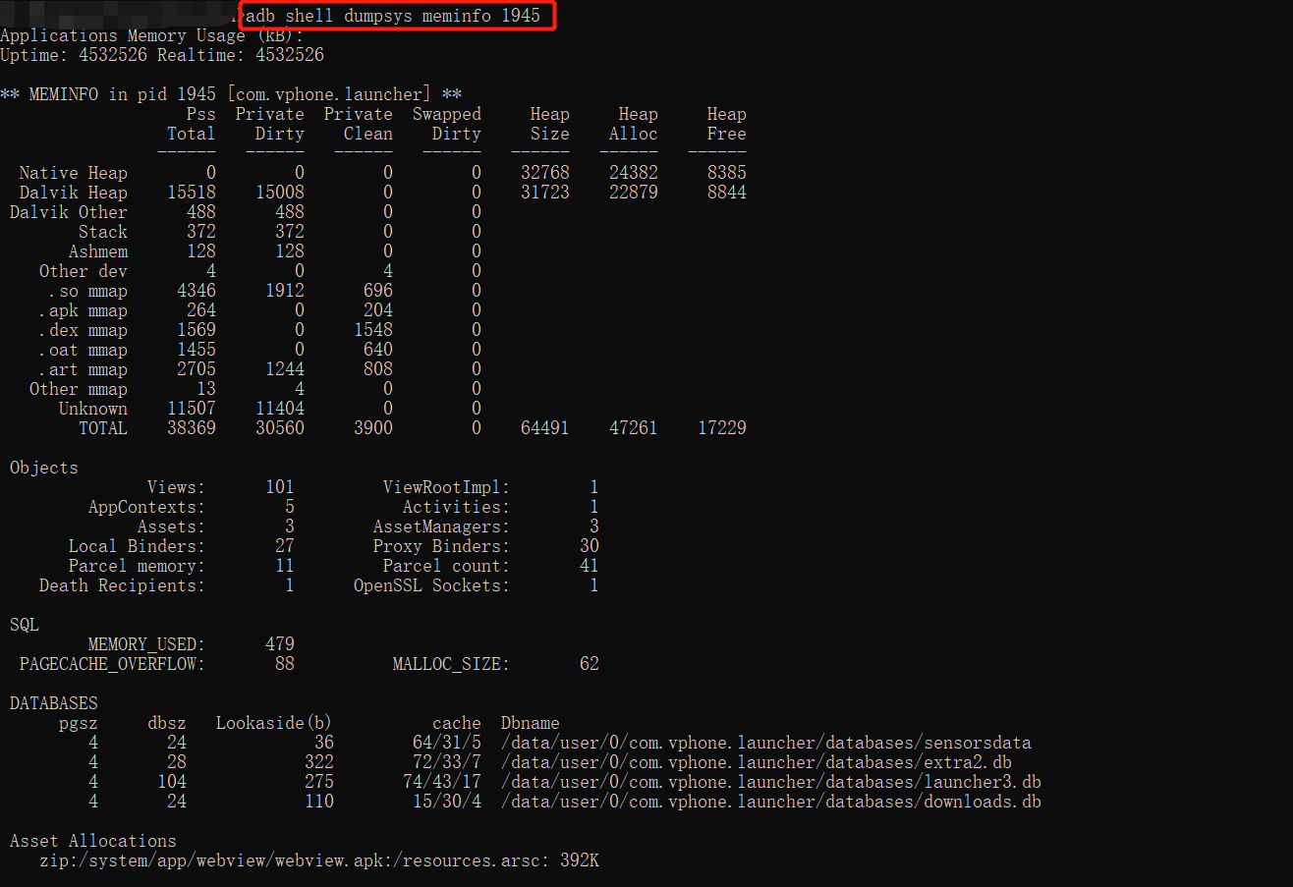Select the "Unknown" row label
Screen dimensions: 1293x887
point(93,409)
